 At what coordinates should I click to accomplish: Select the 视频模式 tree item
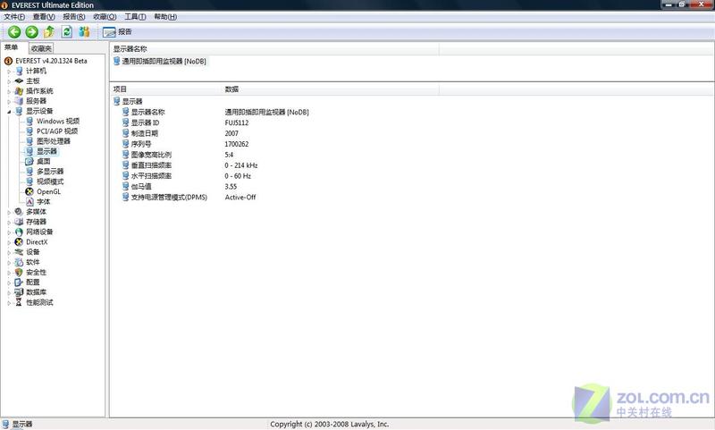pos(50,181)
